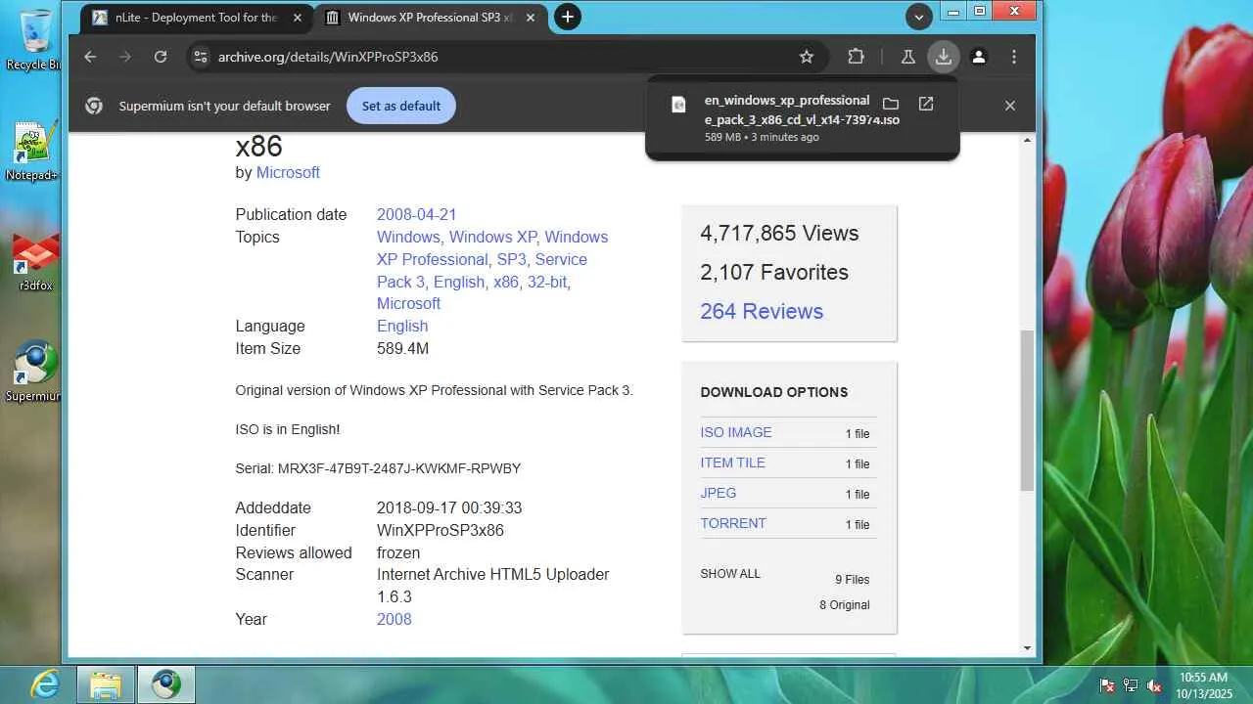Open the JPEG download option
This screenshot has height=704, width=1253.
[719, 493]
